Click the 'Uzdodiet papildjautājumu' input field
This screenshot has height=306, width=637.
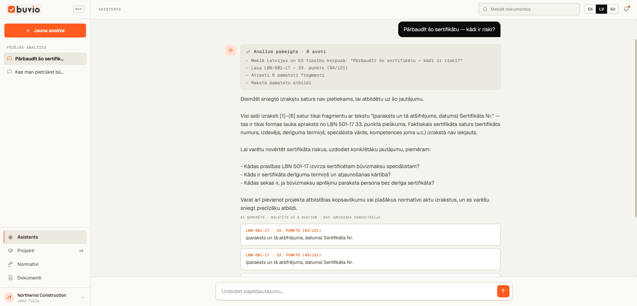coord(357,291)
